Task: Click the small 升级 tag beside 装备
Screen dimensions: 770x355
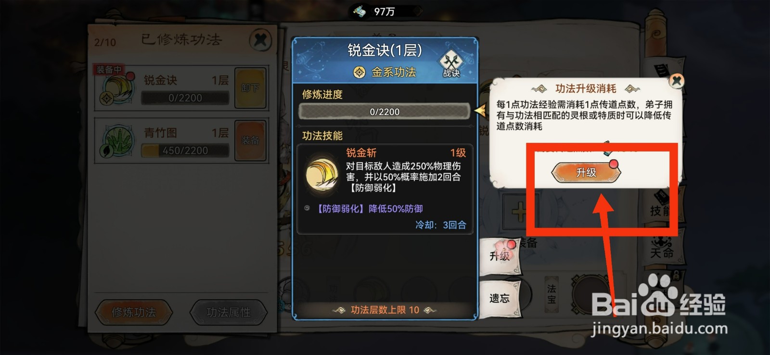Action: click(500, 256)
